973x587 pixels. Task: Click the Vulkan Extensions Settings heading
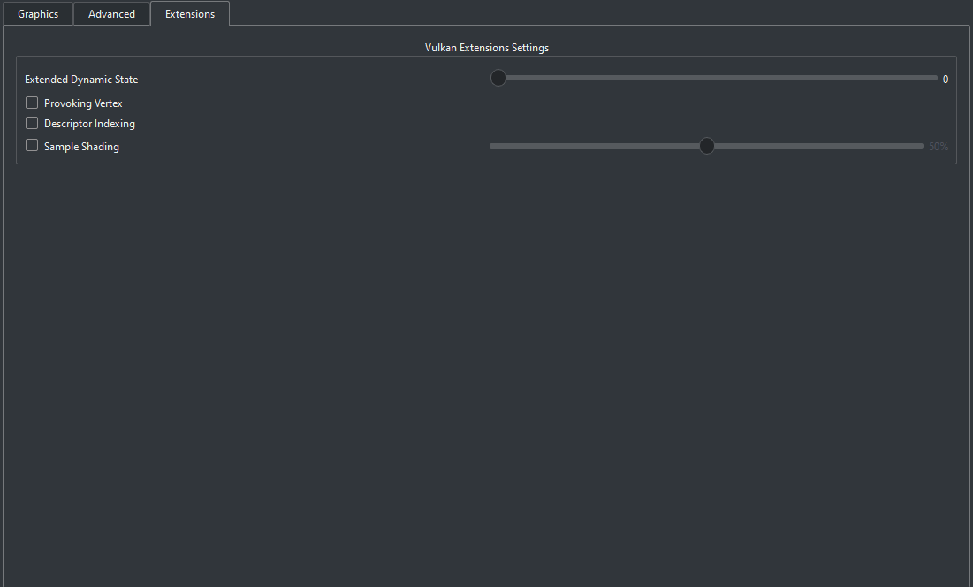click(486, 48)
